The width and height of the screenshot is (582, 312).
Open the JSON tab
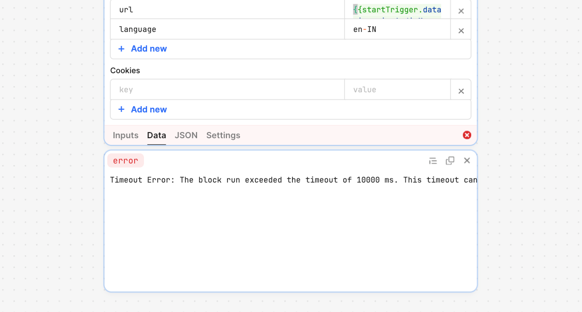pyautogui.click(x=186, y=136)
